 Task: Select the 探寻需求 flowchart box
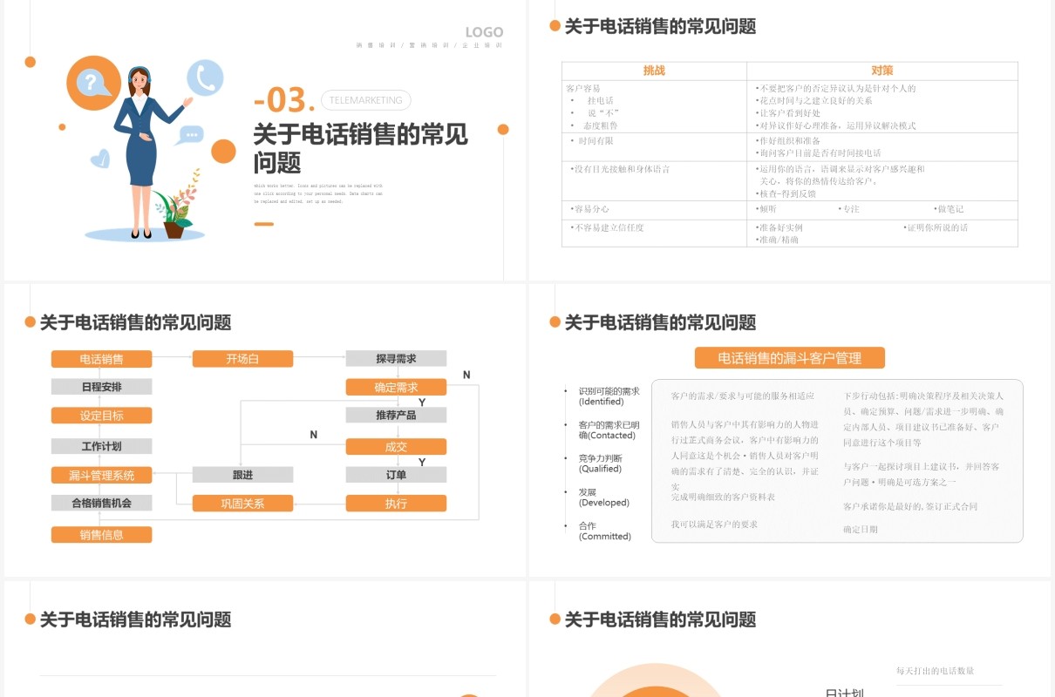point(396,359)
